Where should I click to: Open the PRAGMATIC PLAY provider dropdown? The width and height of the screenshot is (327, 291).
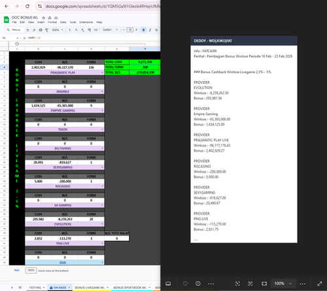tap(102, 73)
